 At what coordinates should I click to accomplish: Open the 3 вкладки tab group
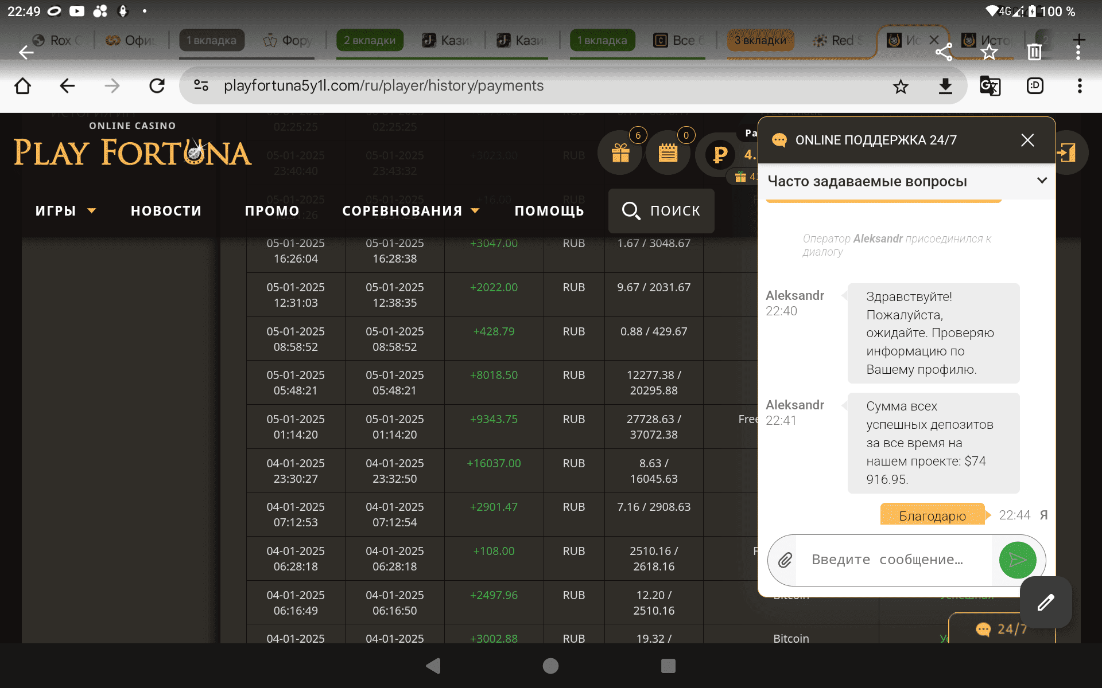tap(760, 40)
